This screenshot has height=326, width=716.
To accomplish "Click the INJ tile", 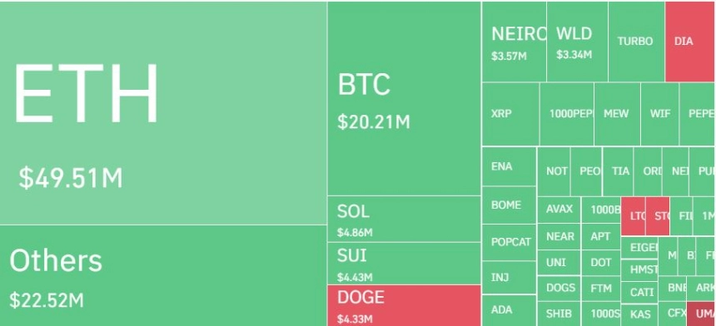I will click(510, 278).
